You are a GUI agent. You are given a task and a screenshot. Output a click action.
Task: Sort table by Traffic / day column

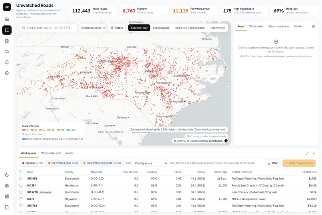(221, 172)
